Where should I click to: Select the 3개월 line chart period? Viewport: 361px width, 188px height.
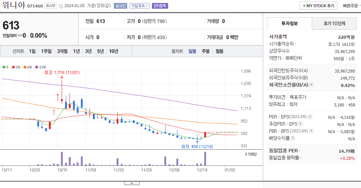click(x=62, y=51)
